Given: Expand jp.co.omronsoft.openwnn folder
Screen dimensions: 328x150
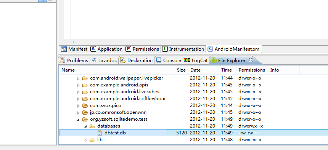Looking at the screenshot, I should pyautogui.click(x=79, y=113).
